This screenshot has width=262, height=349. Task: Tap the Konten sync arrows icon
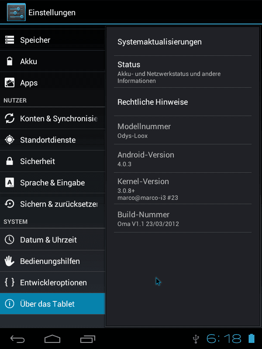(10, 118)
